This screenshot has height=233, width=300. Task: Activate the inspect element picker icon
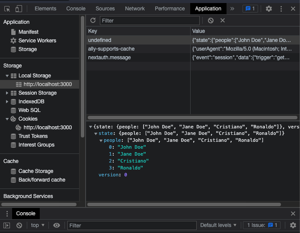click(x=7, y=9)
